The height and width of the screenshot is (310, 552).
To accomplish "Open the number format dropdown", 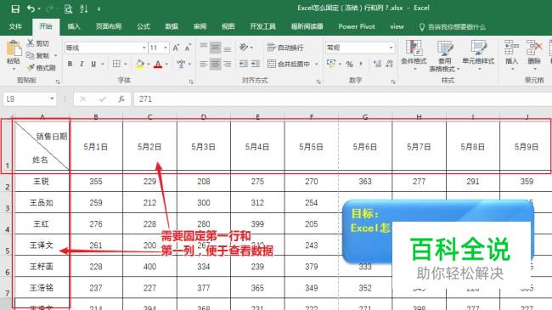I will tap(391, 48).
